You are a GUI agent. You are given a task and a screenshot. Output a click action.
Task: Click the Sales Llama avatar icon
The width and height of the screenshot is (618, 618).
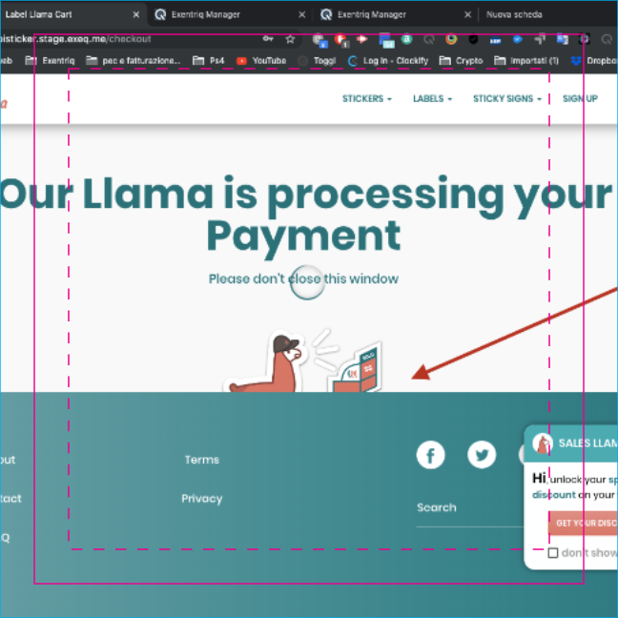tap(543, 443)
